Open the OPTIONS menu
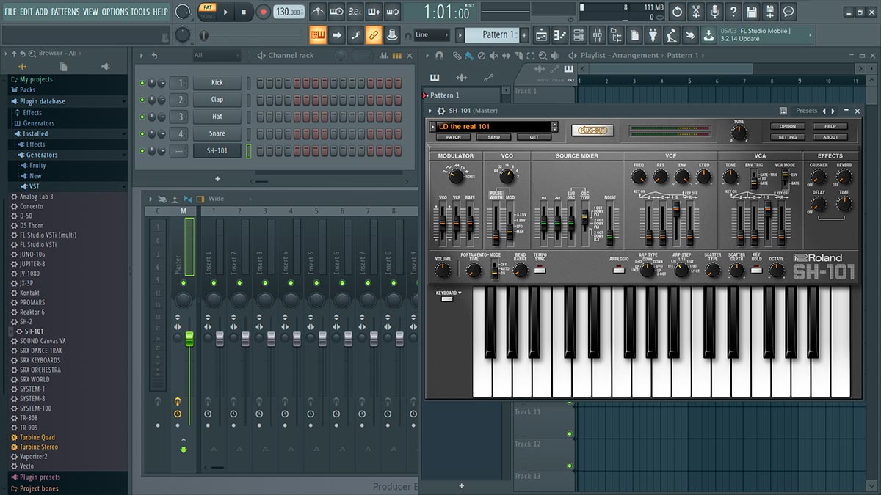 (115, 12)
